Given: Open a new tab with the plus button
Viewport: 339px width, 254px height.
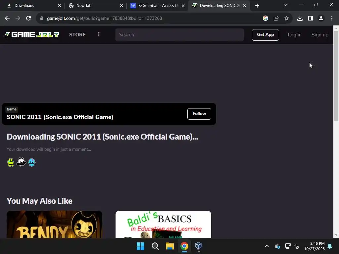Looking at the screenshot, I should click(257, 6).
